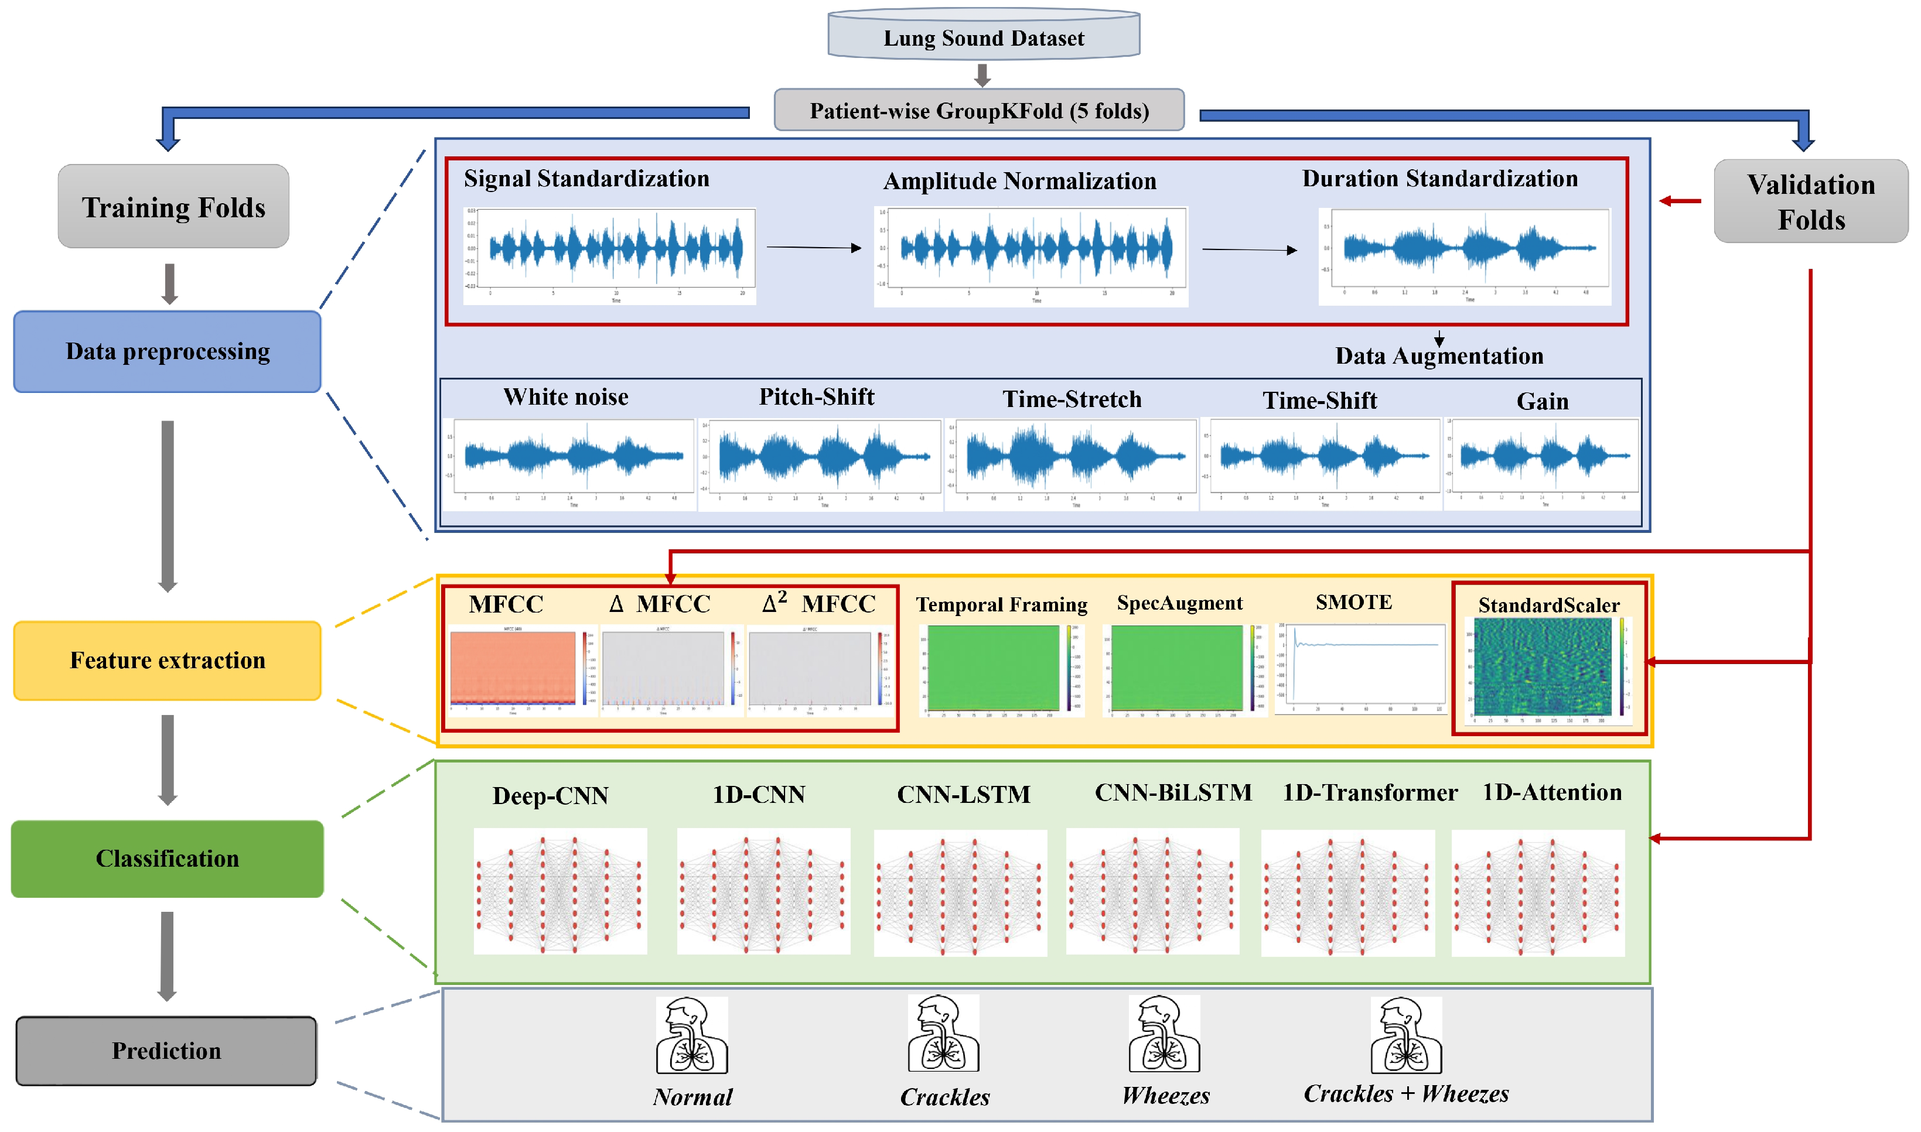Click the Training Folds box
1921x1132 pixels.
pyautogui.click(x=173, y=207)
